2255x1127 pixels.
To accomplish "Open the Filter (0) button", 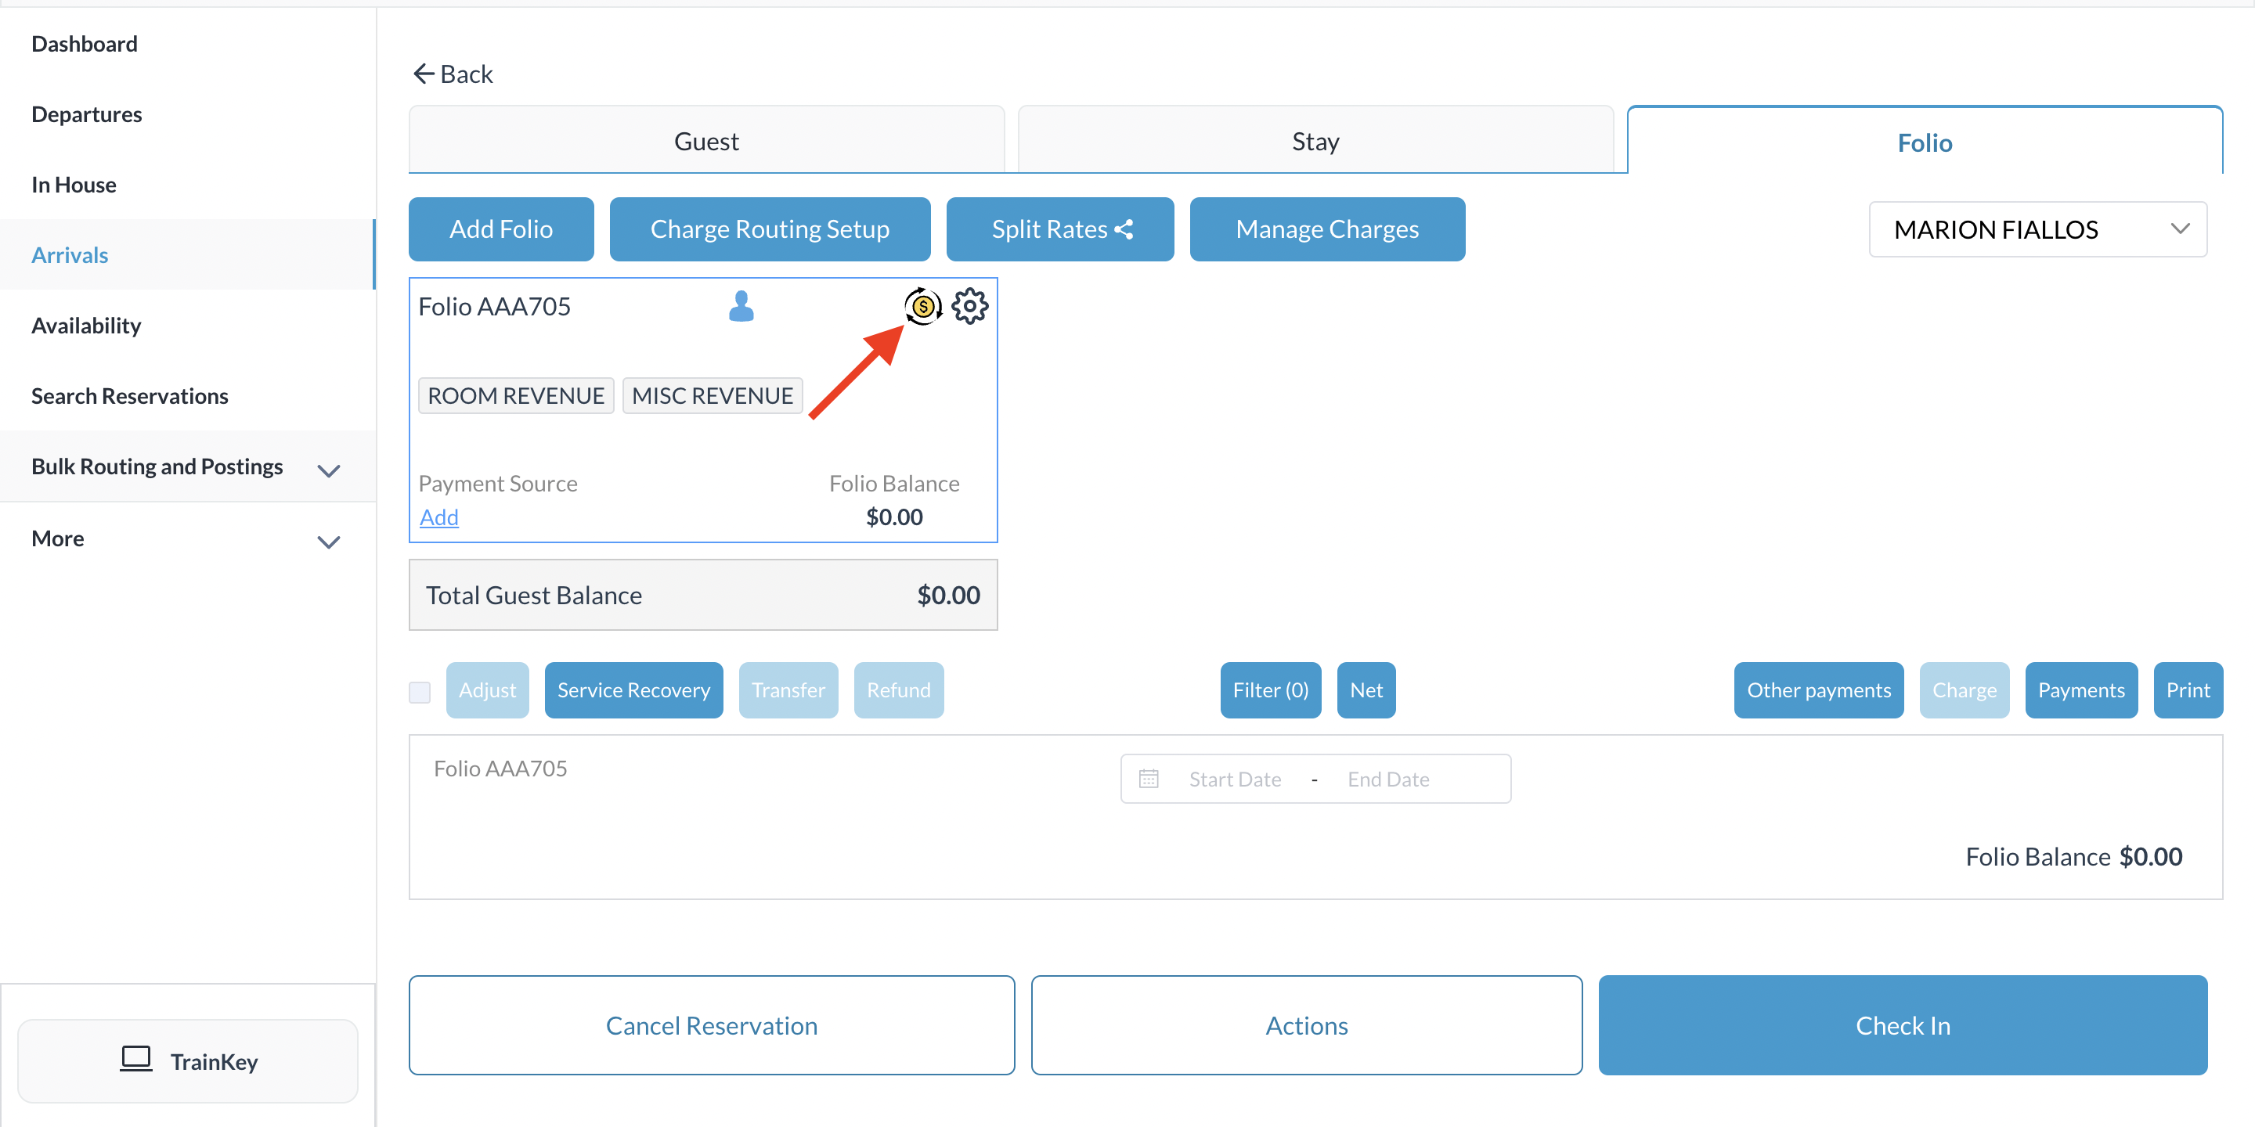I will click(x=1269, y=690).
